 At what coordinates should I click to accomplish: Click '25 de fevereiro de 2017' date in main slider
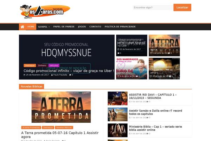tap(37, 75)
